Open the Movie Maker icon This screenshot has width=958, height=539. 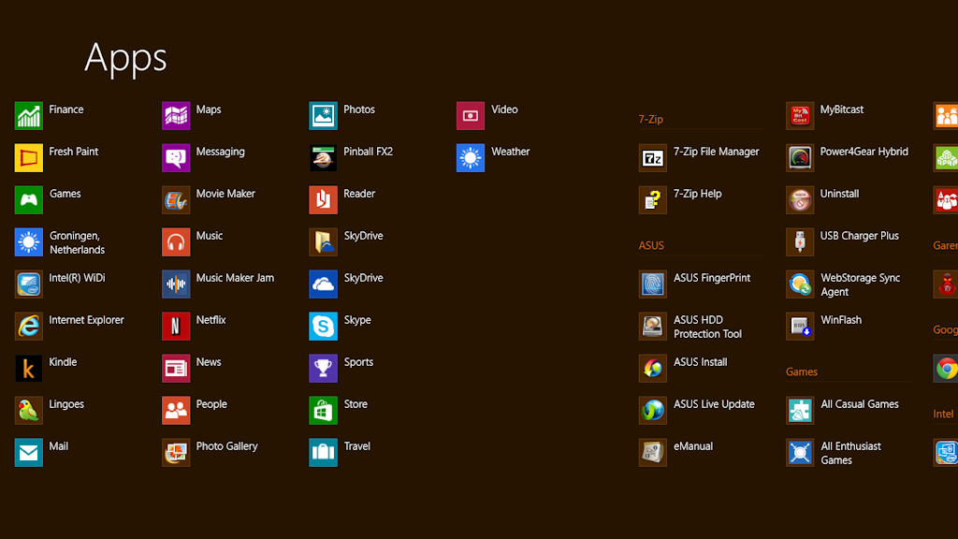(176, 200)
